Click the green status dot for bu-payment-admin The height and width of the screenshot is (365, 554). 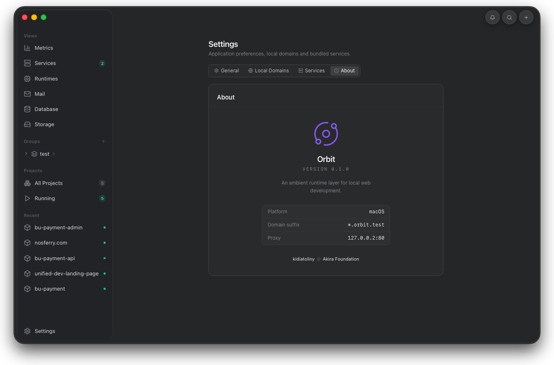104,227
